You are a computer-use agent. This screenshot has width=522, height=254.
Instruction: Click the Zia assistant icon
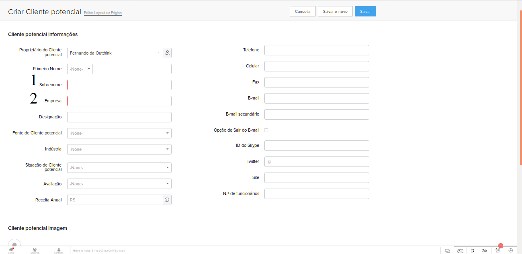[485, 250]
